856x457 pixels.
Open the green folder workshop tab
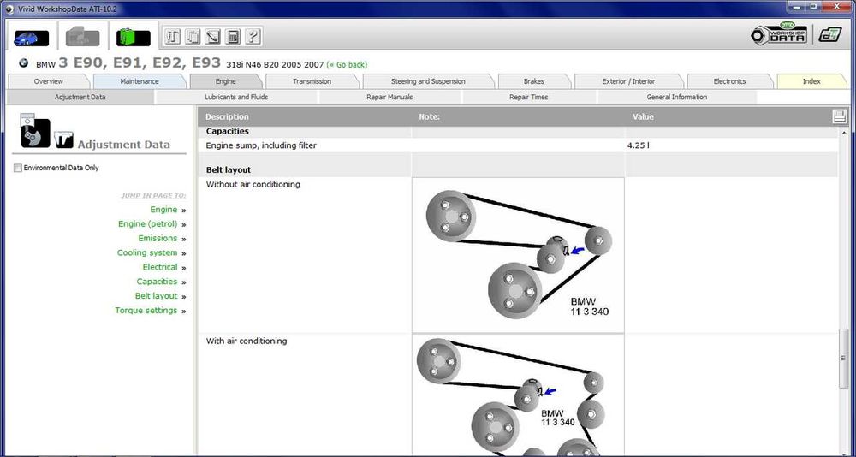coord(134,37)
